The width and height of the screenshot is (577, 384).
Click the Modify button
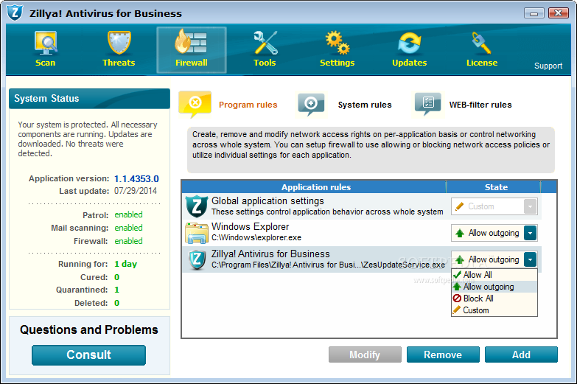click(365, 355)
